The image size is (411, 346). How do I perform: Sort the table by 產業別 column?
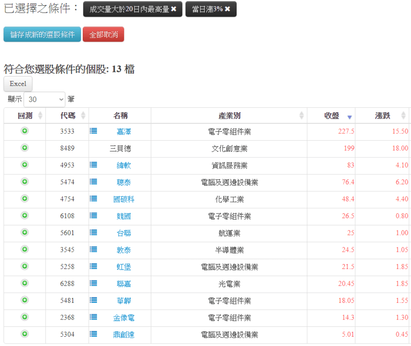coord(229,116)
